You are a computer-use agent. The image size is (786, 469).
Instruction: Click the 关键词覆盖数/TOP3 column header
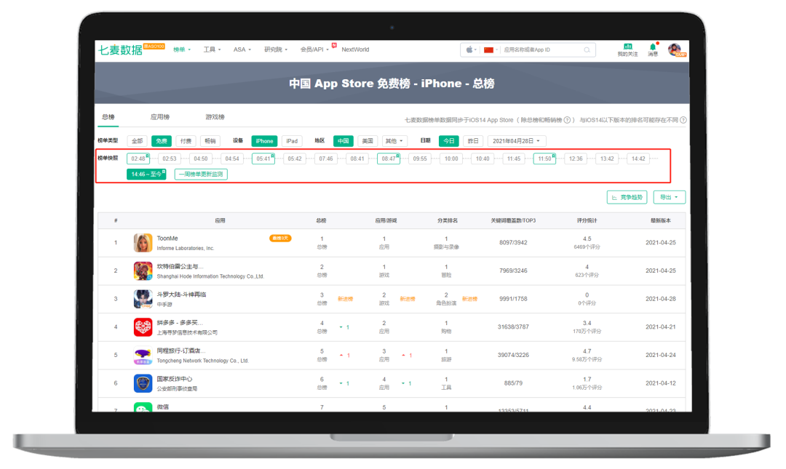(513, 221)
